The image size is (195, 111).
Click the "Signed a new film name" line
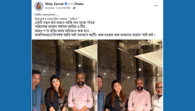[x=57, y=19]
